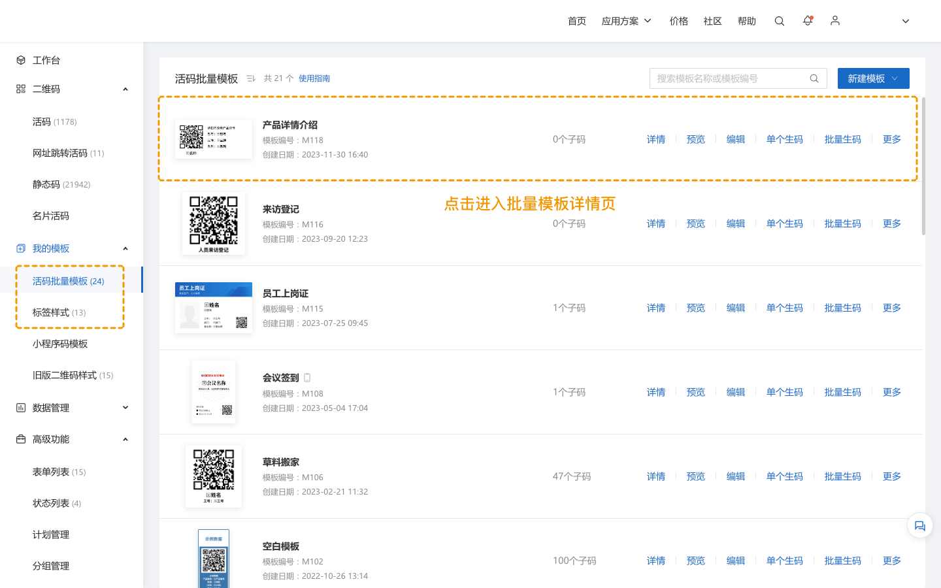Image resolution: width=941 pixels, height=588 pixels.
Task: Open the 首页 menu item
Action: (577, 21)
